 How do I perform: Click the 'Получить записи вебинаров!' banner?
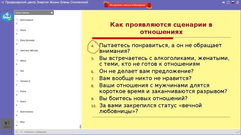128,5
